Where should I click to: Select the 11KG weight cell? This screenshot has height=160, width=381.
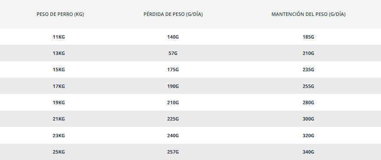tap(59, 37)
